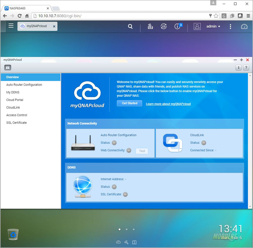
Task: Click the admin user profile icon
Action: 197,26
